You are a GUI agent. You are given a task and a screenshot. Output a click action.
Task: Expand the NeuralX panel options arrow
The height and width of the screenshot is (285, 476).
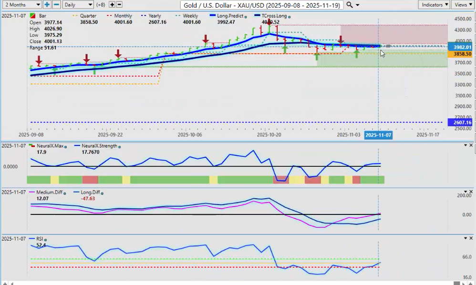click(465, 145)
